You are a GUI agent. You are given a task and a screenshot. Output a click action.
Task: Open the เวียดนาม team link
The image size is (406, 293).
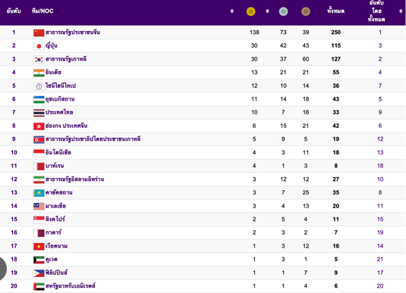[x=56, y=246]
